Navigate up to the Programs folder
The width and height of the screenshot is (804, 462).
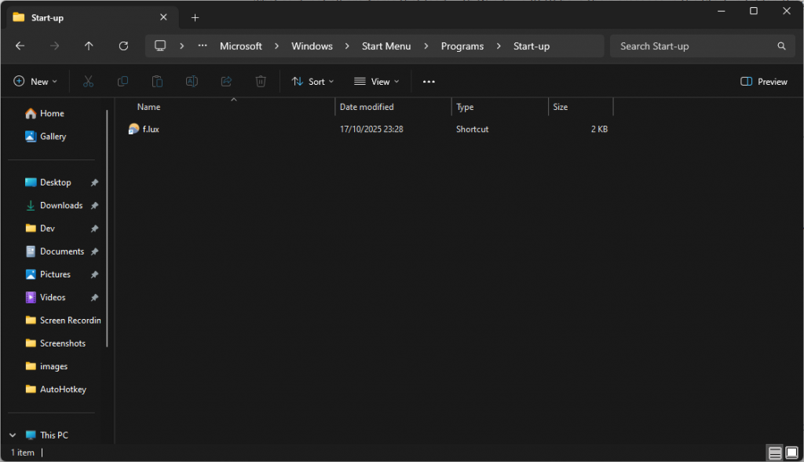click(x=89, y=46)
